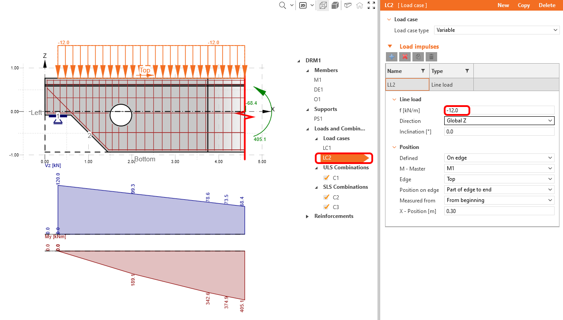This screenshot has height=320, width=563.
Task: Delete the load case via the Delete button
Action: [547, 5]
